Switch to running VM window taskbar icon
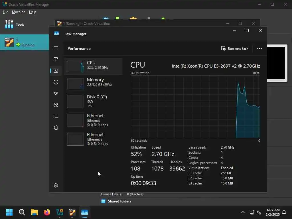 point(72,212)
